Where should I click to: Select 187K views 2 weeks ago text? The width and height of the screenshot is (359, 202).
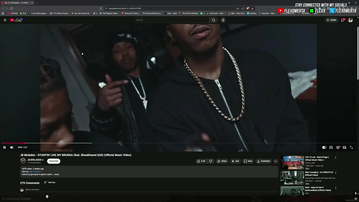33,169
